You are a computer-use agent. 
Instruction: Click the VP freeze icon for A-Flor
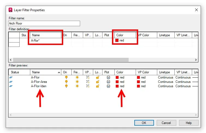[88, 77]
